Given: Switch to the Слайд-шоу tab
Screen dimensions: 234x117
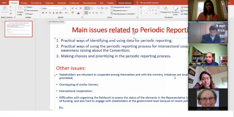Looking at the screenshot, I should pos(74,3).
